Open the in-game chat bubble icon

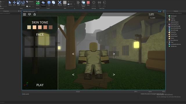point(30,14)
